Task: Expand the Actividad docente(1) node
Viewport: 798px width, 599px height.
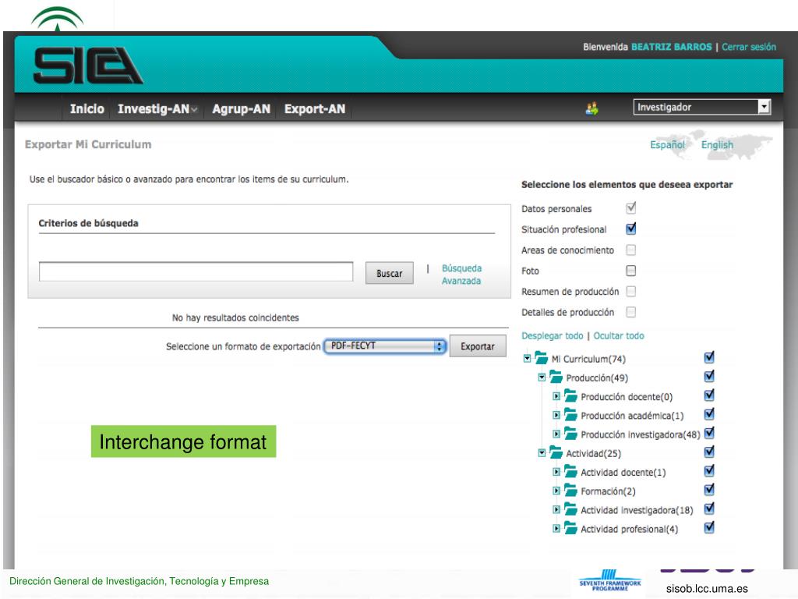Action: point(556,472)
